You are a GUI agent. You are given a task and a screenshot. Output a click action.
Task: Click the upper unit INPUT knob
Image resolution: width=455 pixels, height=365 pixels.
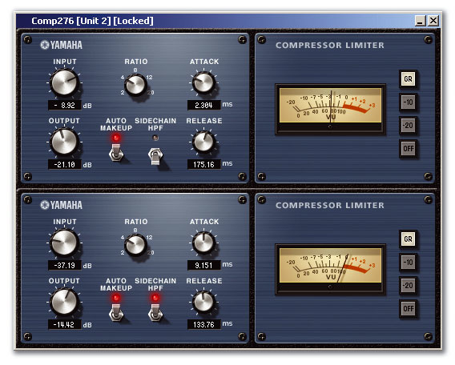[64, 82]
